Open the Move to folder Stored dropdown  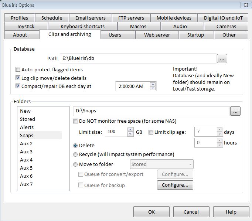tap(162, 164)
